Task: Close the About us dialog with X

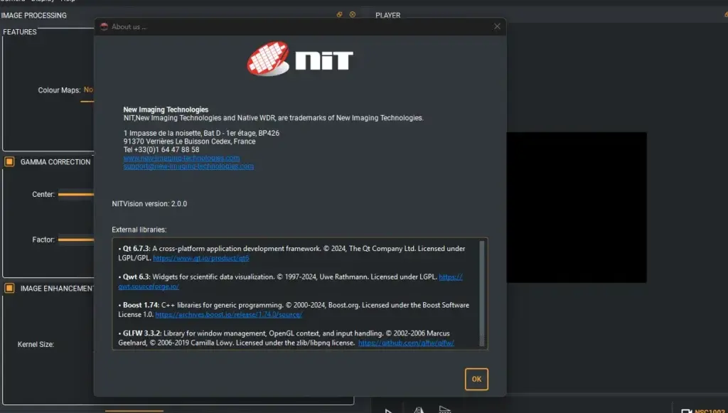Action: [x=497, y=26]
